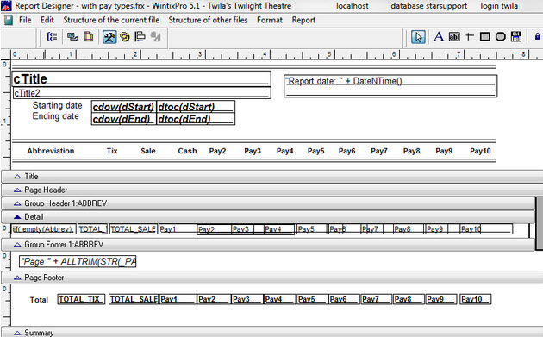Toggle the Button Lock padlock icon
Viewport: 543px width, 337px height.
click(538, 37)
